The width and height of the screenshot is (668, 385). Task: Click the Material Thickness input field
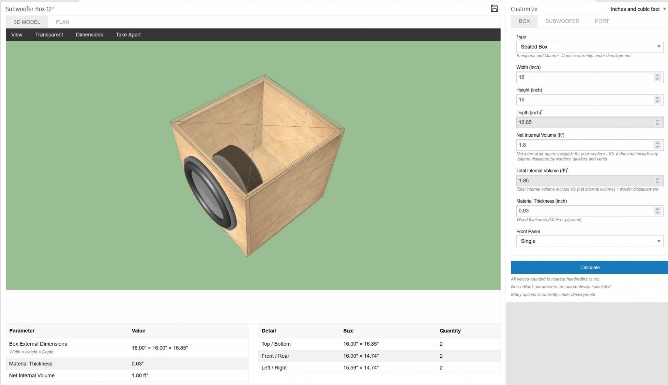(590, 211)
